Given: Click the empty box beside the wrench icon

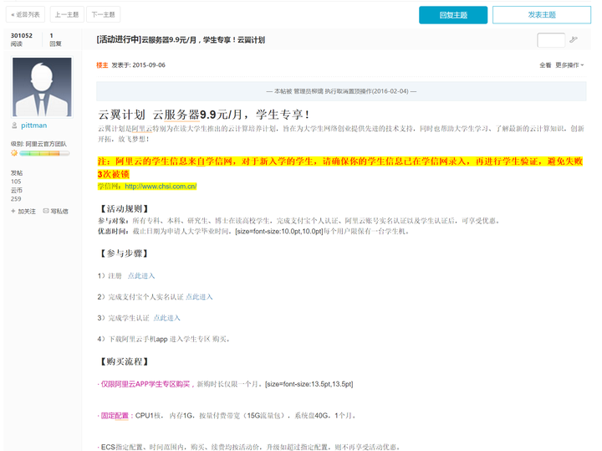Looking at the screenshot, I should [551, 40].
